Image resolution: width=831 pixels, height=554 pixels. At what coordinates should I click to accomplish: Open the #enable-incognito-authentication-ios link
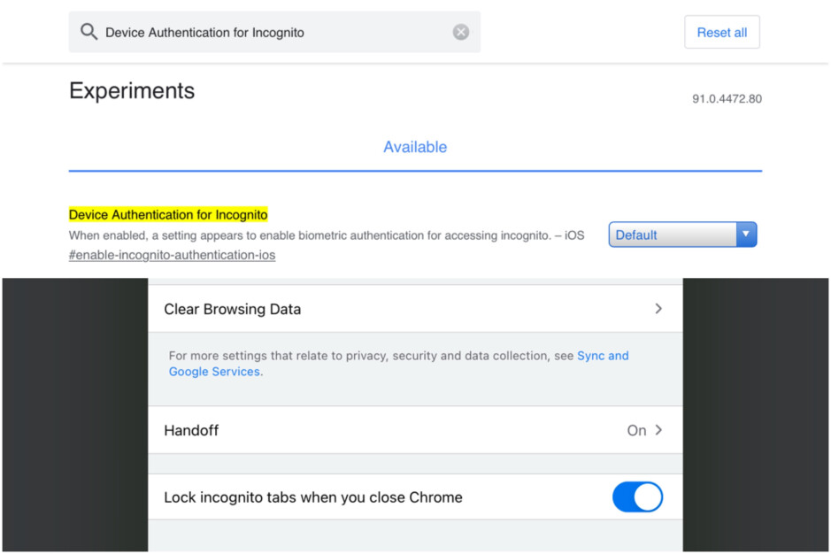point(172,254)
